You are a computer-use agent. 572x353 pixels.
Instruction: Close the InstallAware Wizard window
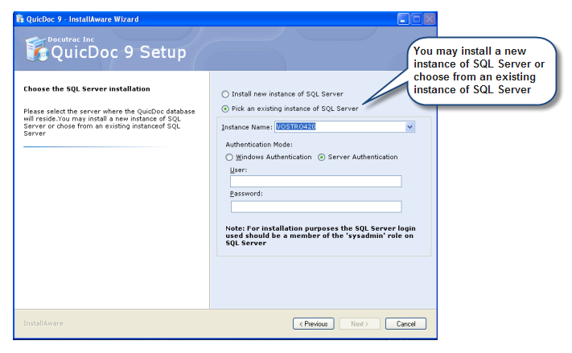coord(430,19)
